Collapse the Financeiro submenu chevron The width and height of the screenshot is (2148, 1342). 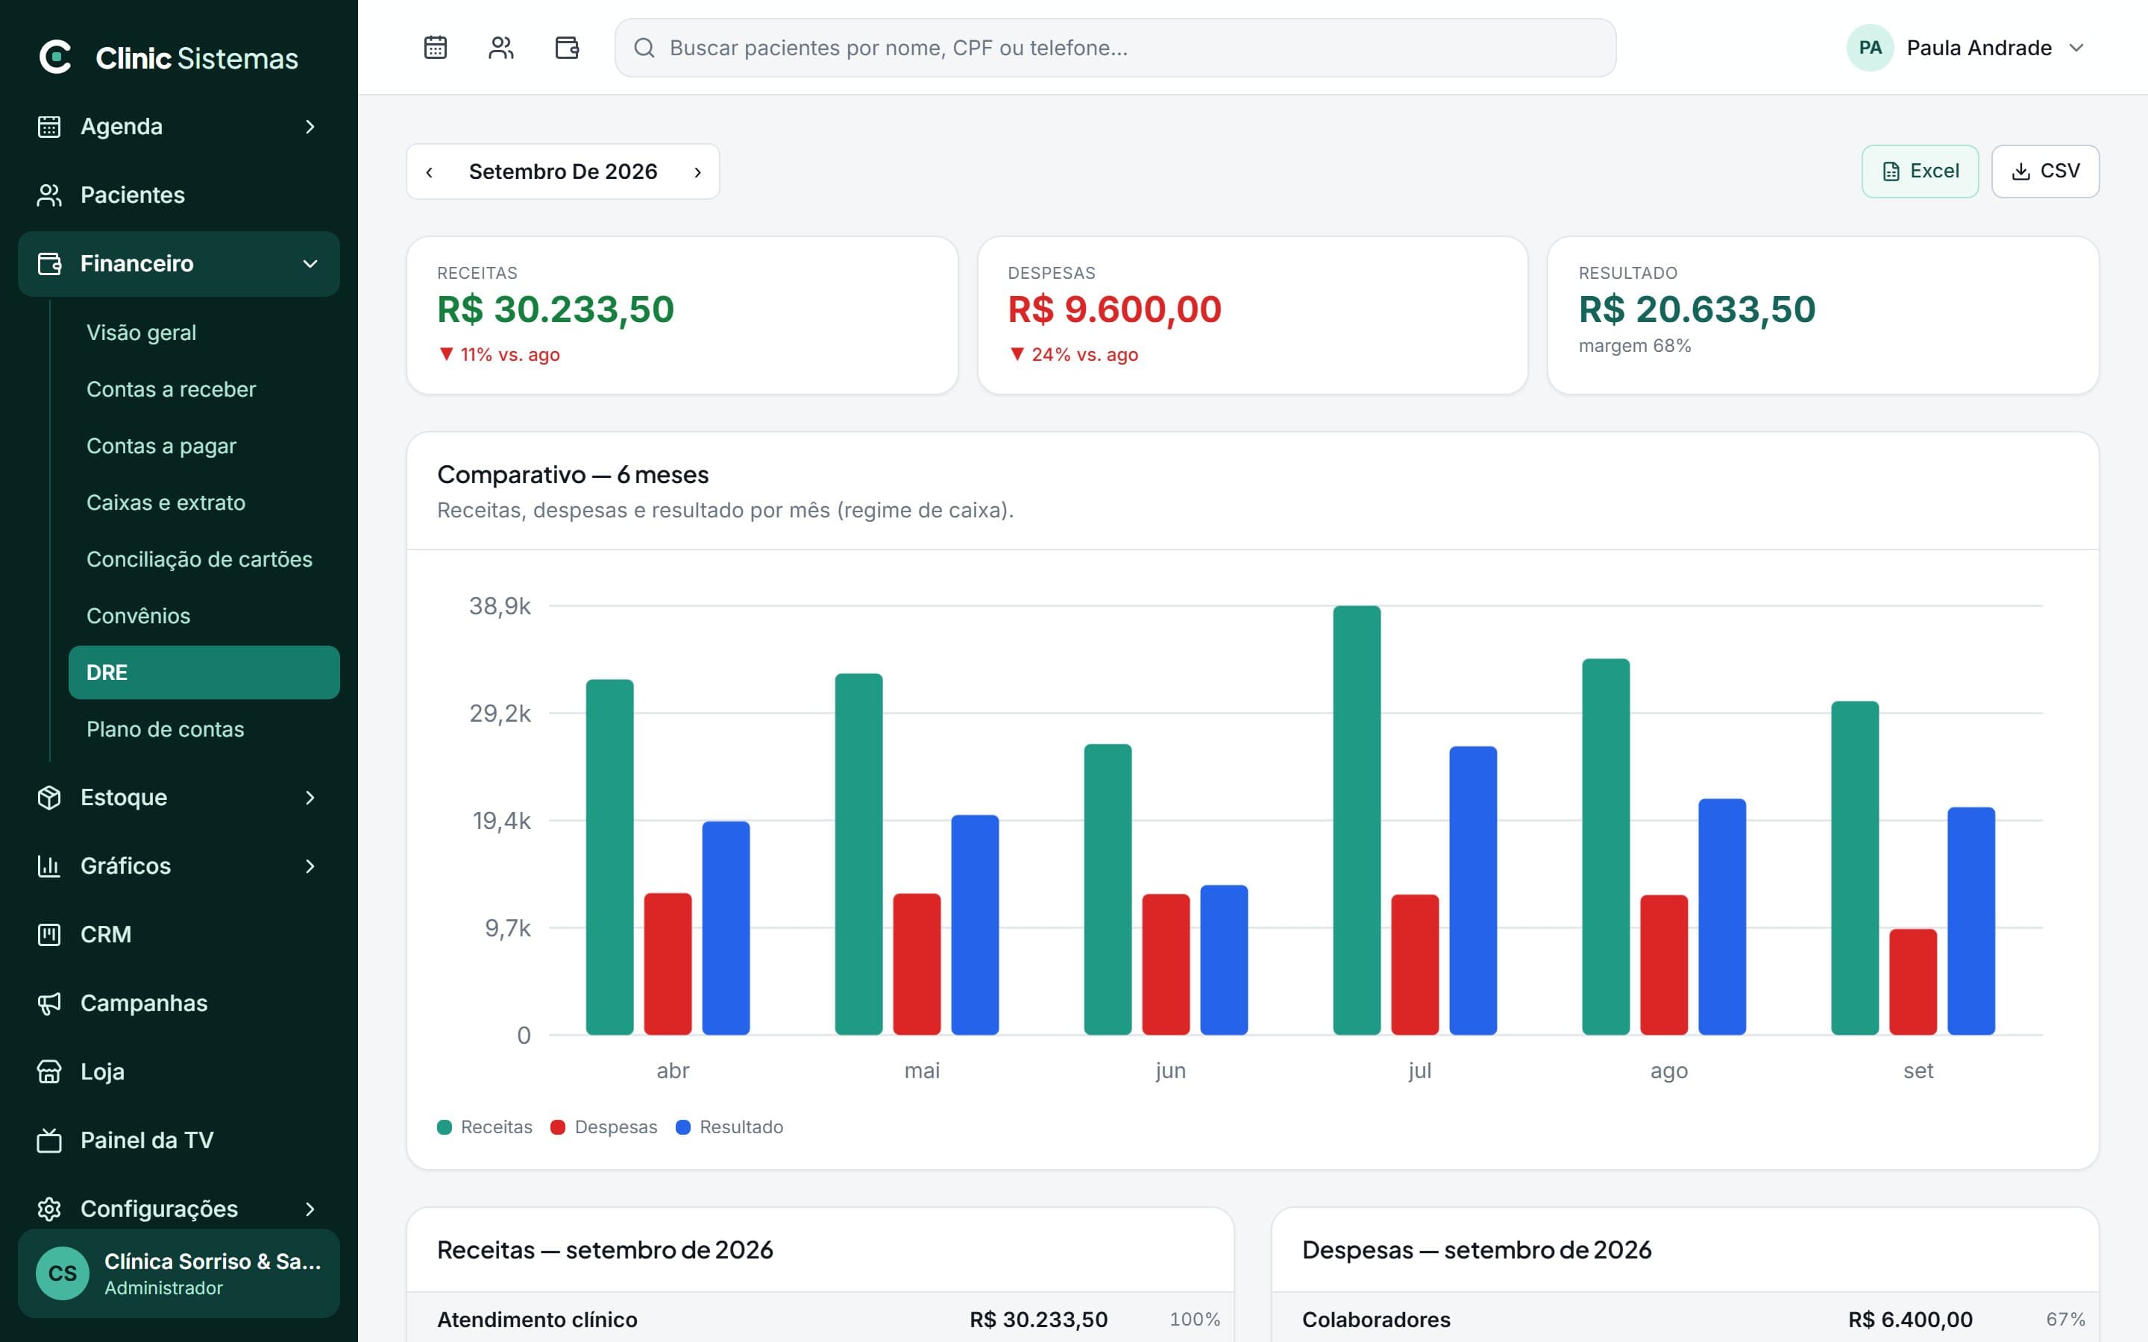click(x=310, y=264)
